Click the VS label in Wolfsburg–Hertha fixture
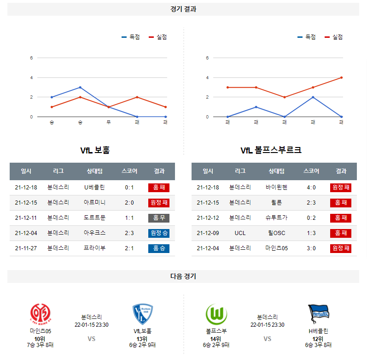Viewport: 367px width, 359px height. coord(267,339)
